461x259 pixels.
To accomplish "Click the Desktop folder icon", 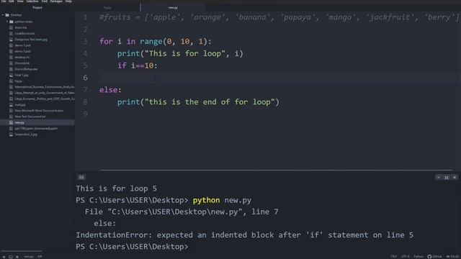I will (x=7, y=14).
